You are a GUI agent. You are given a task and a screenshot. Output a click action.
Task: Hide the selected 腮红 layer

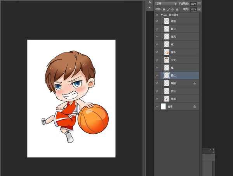point(157,75)
